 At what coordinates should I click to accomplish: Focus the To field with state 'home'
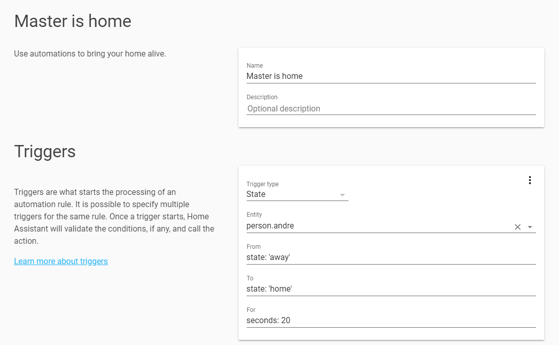(x=390, y=289)
